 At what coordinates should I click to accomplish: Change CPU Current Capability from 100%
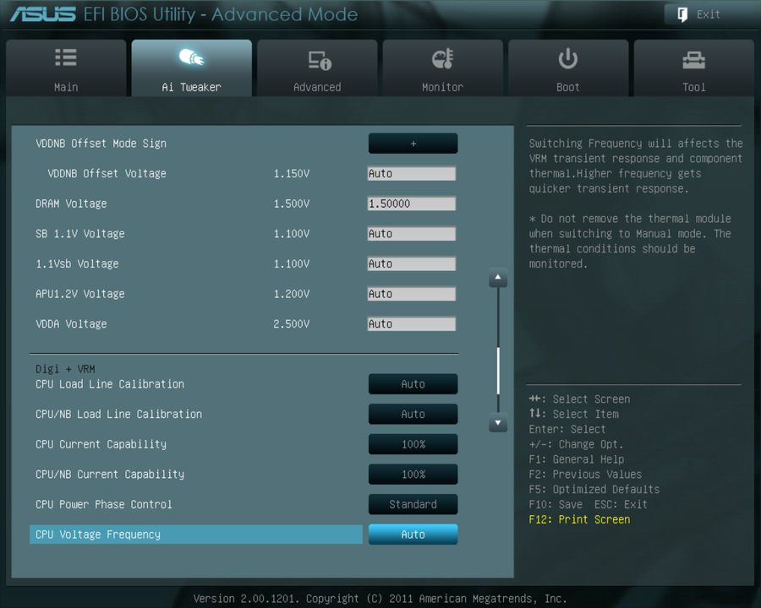click(x=413, y=444)
